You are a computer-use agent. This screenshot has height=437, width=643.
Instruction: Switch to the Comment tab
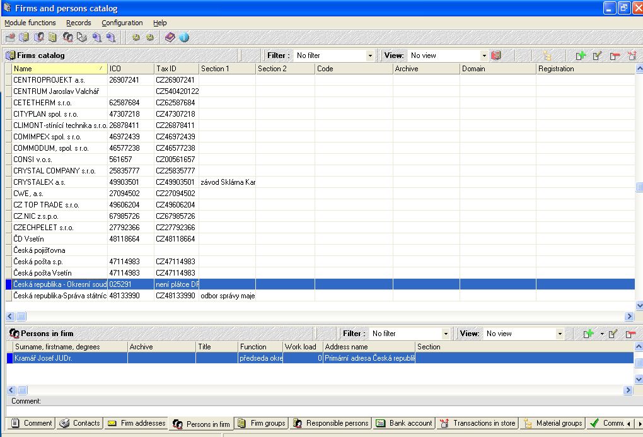click(32, 423)
